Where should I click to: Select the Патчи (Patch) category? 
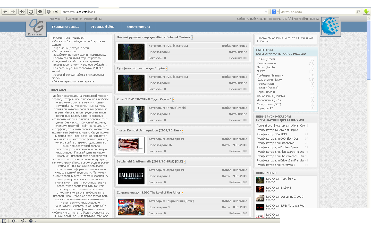[x=266, y=67]
